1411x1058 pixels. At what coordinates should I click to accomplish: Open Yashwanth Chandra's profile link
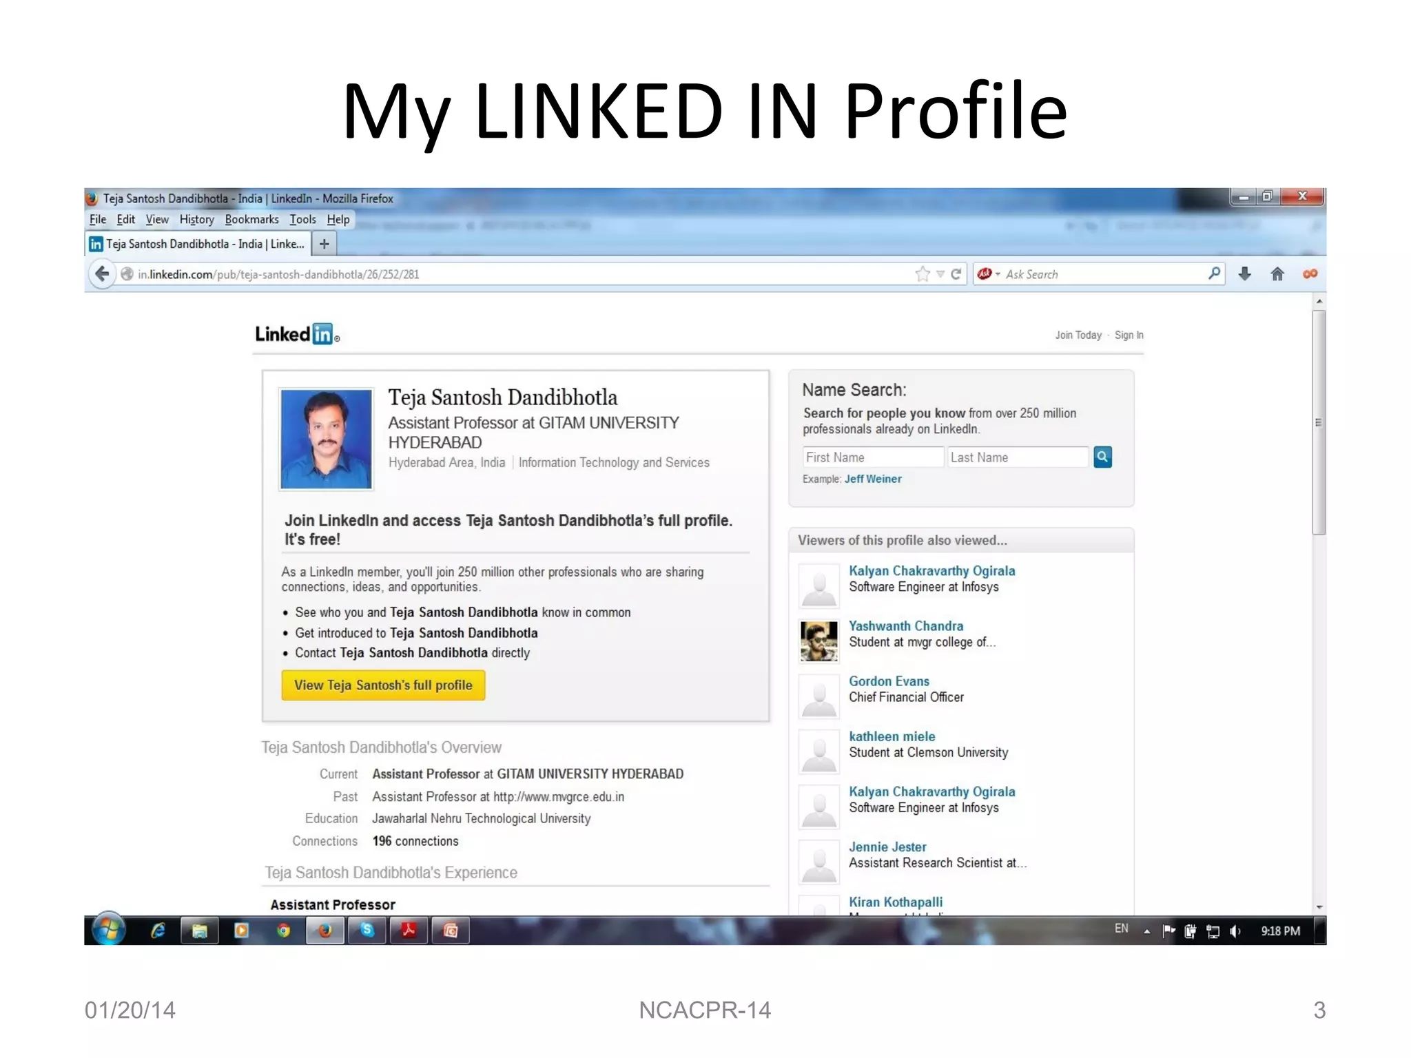click(906, 625)
